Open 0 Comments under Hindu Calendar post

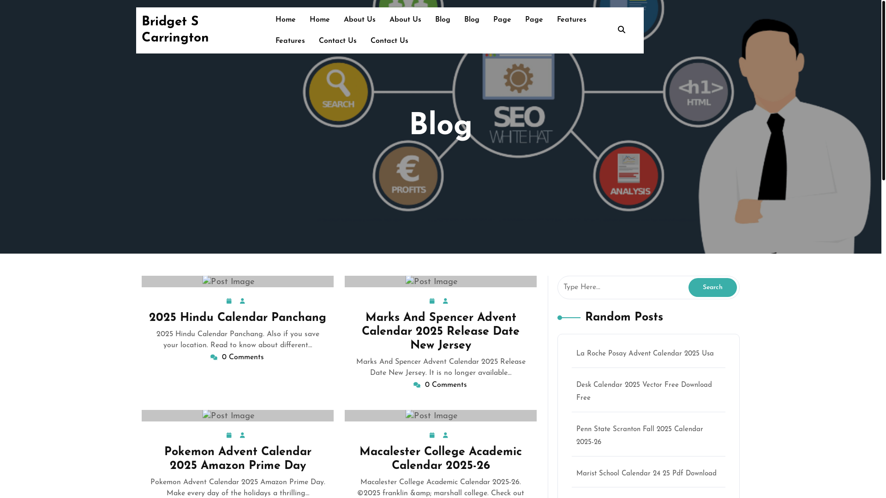point(243,358)
